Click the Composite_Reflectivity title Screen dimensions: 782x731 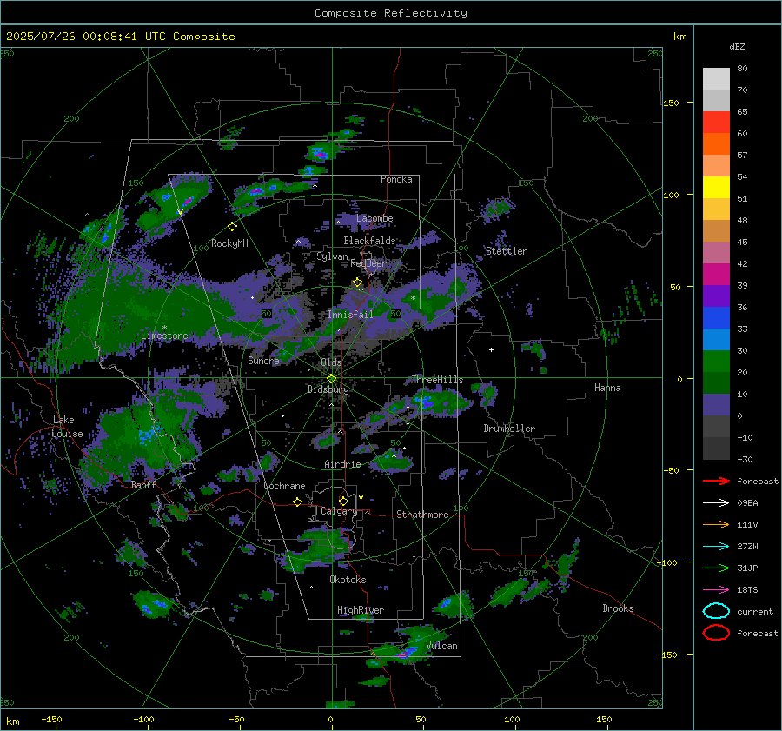(x=391, y=13)
